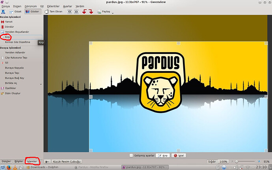Switch to Pardus - Mozilla Firefox taskbar window
Viewport: 272px width, 170px height.
pyautogui.click(x=91, y=167)
